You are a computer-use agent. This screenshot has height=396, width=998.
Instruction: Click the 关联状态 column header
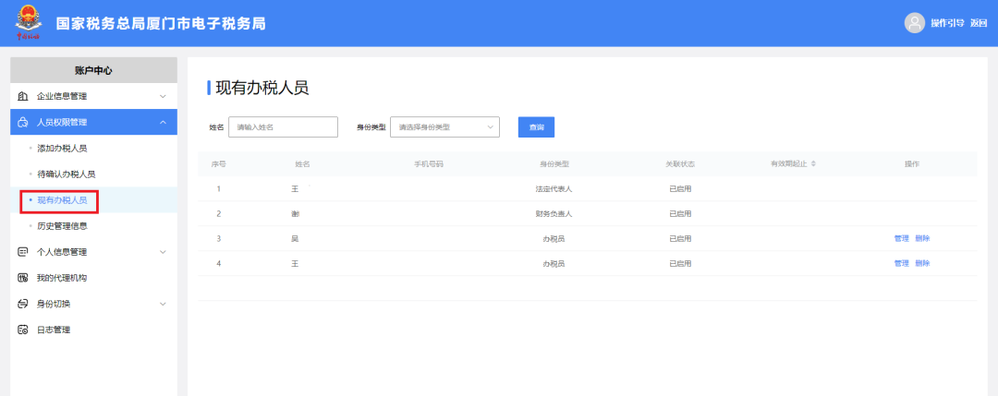click(680, 164)
